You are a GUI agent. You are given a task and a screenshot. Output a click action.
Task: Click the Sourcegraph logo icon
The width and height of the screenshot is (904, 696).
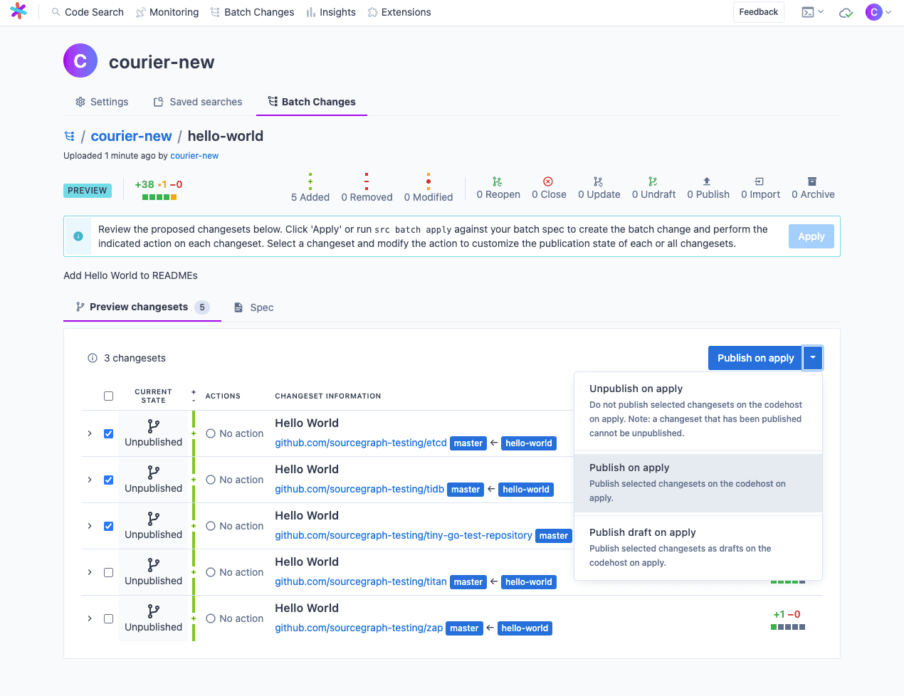point(19,11)
